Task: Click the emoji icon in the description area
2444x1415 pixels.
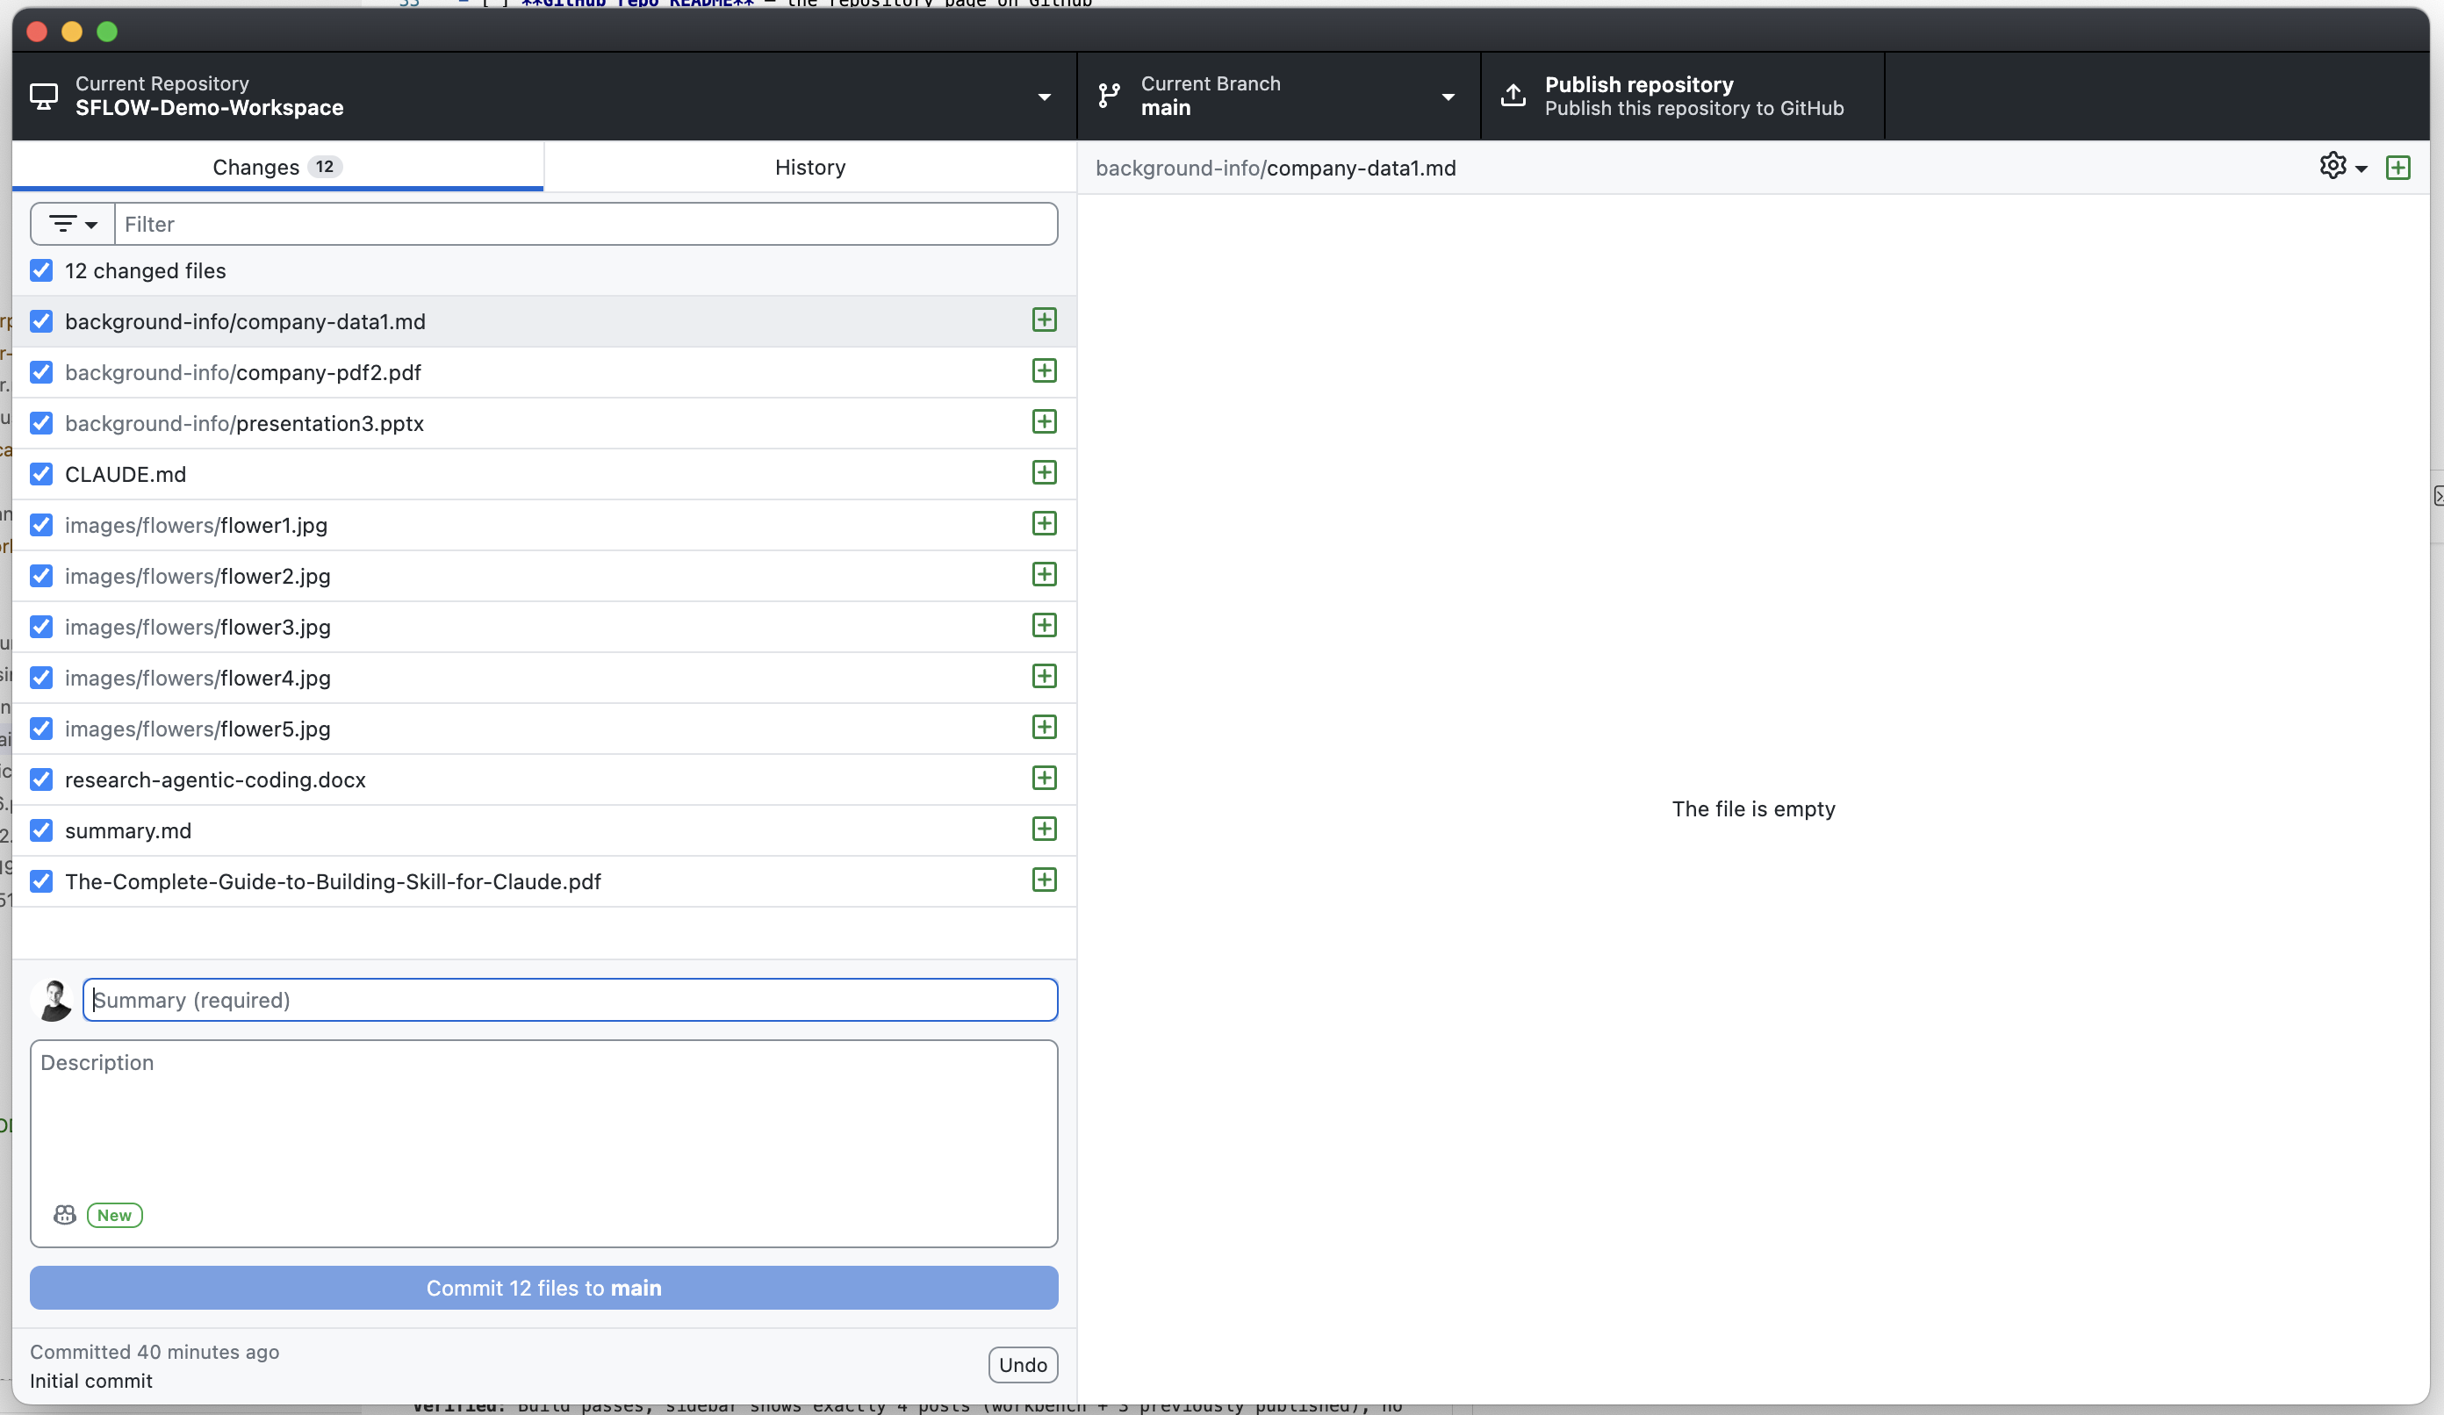Action: [x=62, y=1215]
